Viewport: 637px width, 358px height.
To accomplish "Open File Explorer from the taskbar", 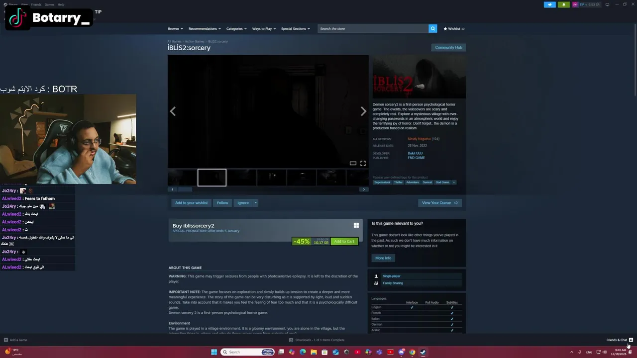I will (x=314, y=352).
